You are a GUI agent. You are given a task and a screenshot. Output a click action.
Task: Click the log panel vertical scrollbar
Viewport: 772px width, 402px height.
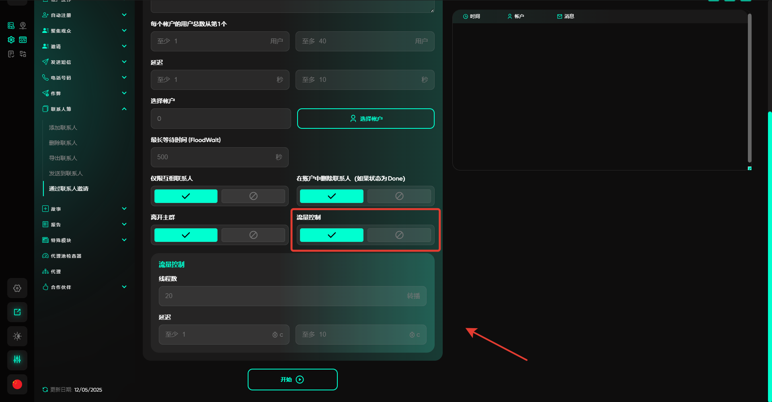(749, 88)
